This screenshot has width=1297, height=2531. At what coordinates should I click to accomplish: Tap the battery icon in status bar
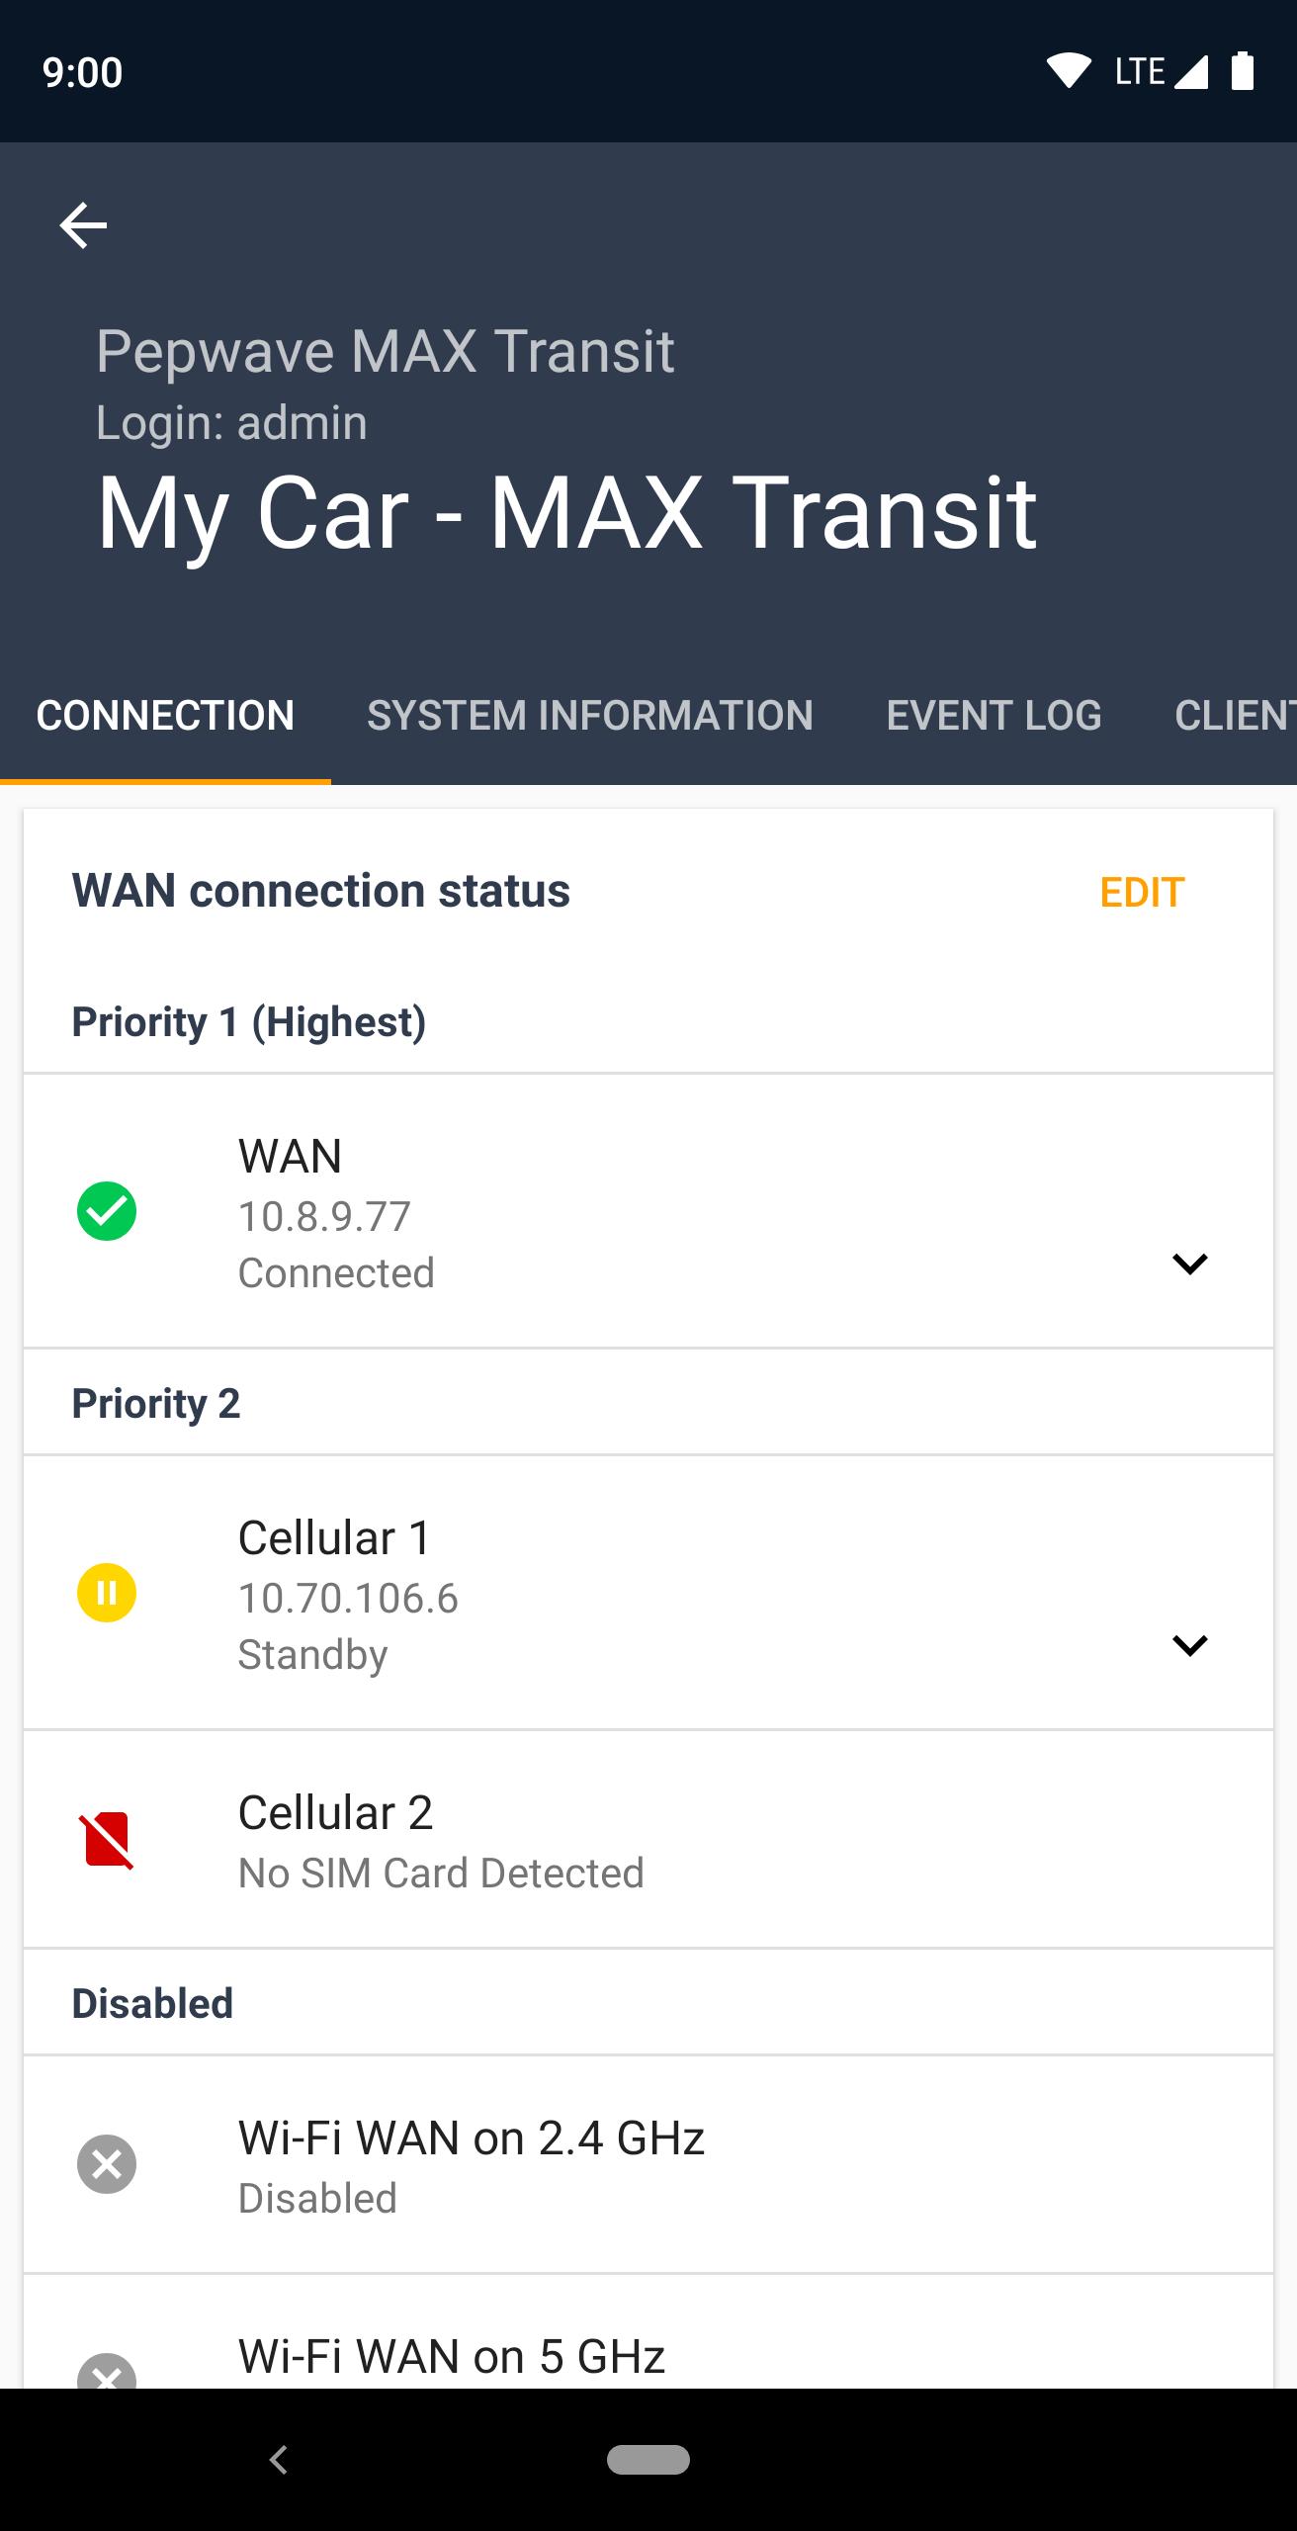(x=1243, y=71)
